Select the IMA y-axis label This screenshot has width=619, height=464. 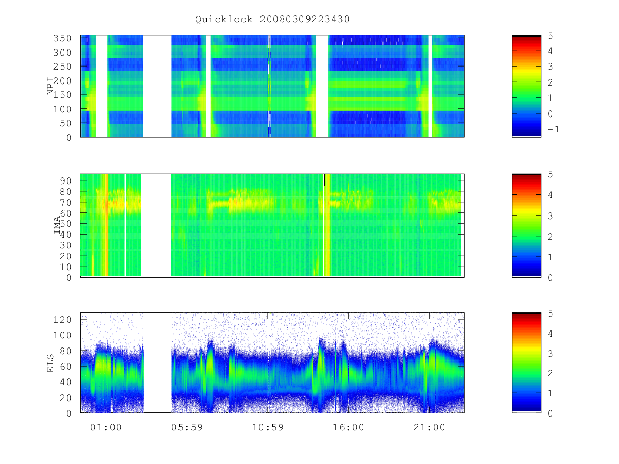[x=57, y=226]
